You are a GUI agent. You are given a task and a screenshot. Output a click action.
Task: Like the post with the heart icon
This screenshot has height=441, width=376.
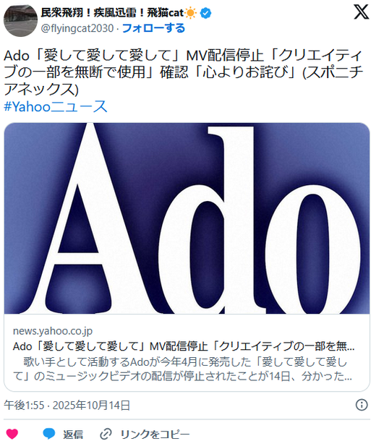[12, 434]
